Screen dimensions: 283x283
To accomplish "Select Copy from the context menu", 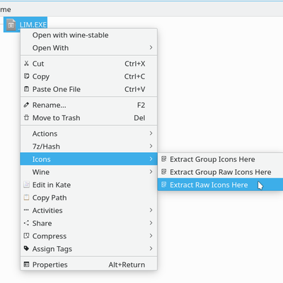I will 88,76.
